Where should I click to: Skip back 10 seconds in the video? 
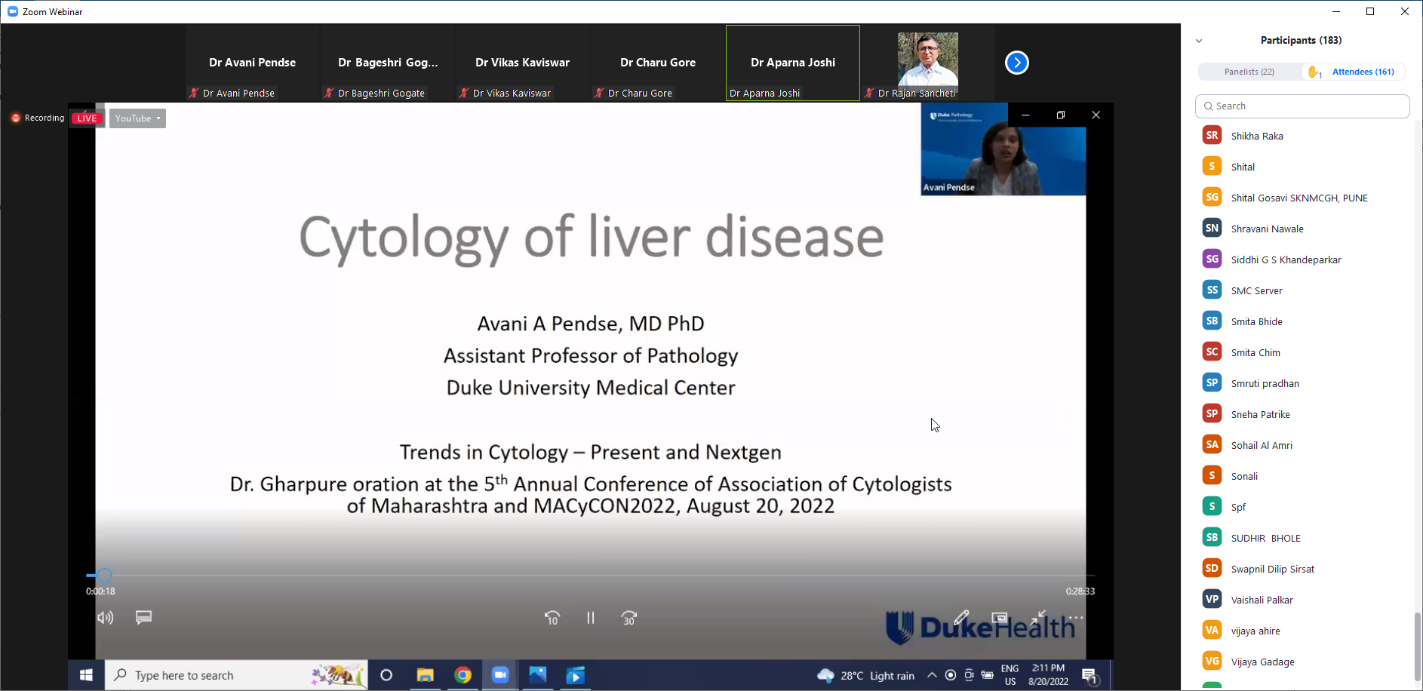[552, 618]
